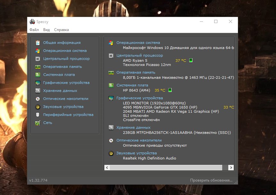Click the AMD Ryzen 5 text
The height and width of the screenshot is (195, 276).
coord(135,61)
